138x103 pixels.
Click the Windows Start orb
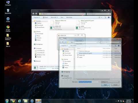pos(7,101)
